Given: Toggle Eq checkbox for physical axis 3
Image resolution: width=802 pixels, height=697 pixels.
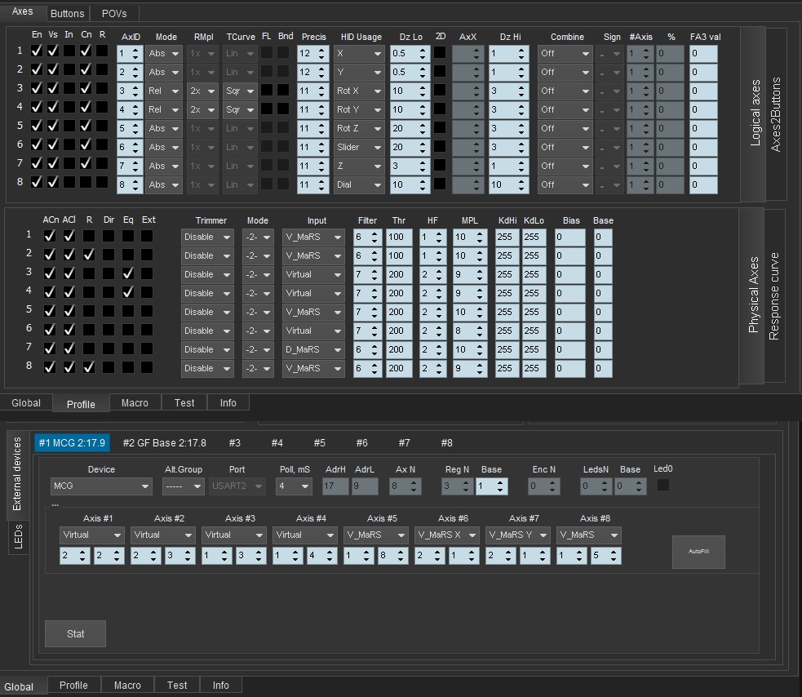Looking at the screenshot, I should pyautogui.click(x=127, y=274).
